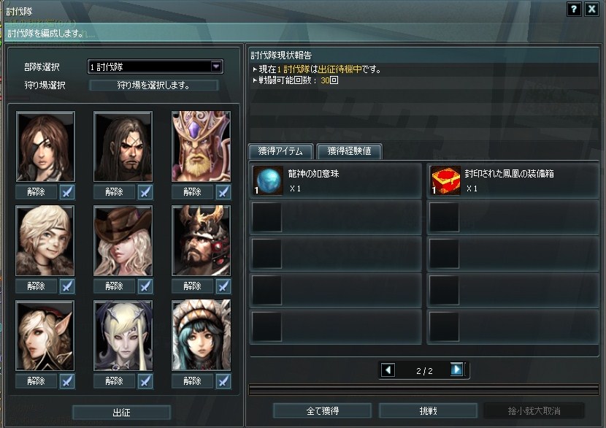
Task: Select the feather headdress girl portrait
Action: click(x=201, y=335)
